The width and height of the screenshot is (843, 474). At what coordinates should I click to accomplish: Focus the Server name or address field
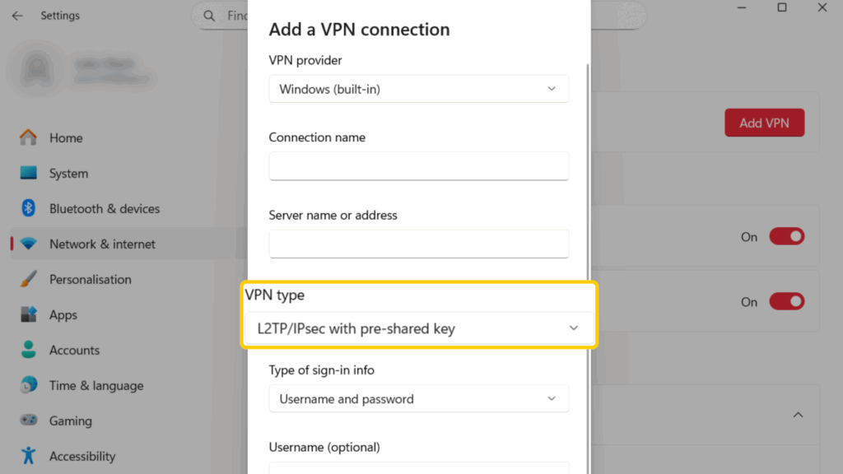418,244
